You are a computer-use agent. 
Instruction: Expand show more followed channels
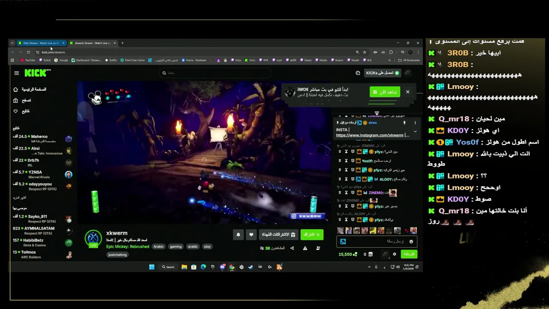[19, 198]
